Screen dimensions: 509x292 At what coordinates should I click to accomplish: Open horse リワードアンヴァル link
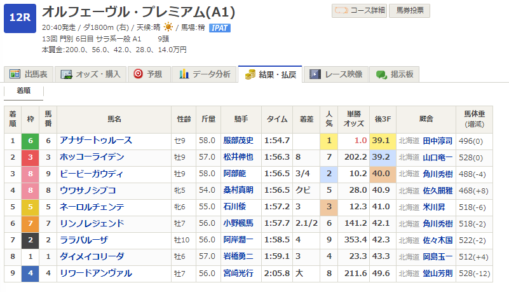point(96,273)
